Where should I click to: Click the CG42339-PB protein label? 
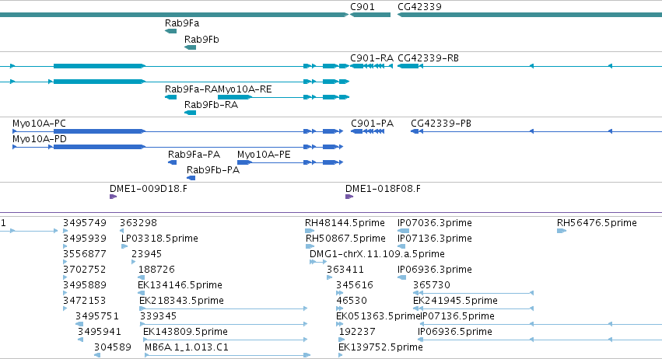(x=441, y=124)
